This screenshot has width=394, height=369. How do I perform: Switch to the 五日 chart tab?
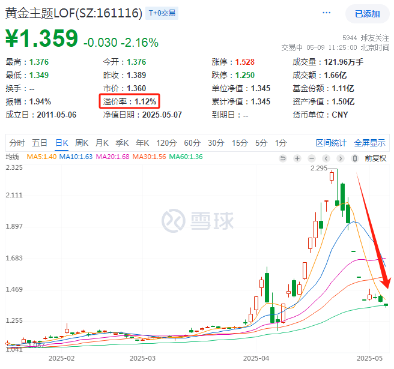[40, 143]
